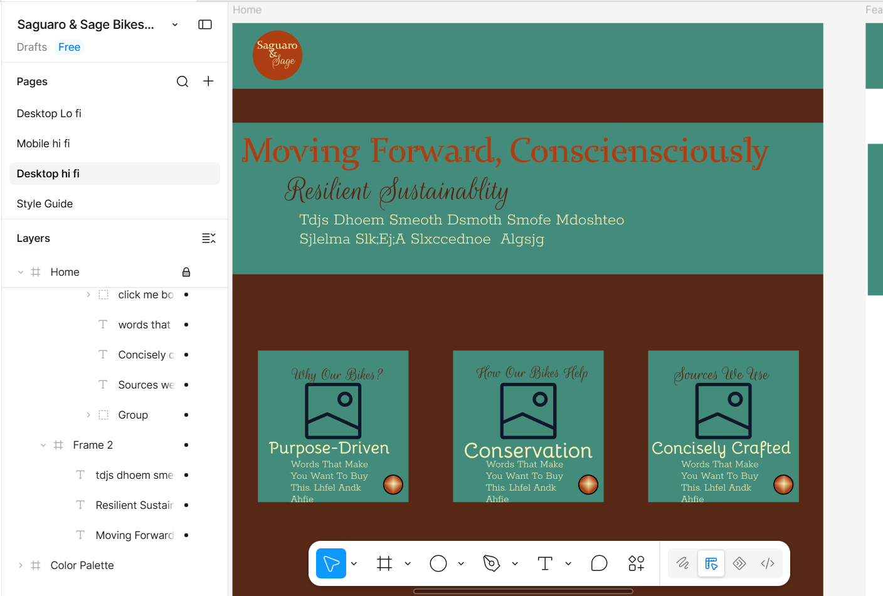This screenshot has height=596, width=883.
Task: Toggle dot next to tdjs dhoem layer
Action: tap(186, 475)
